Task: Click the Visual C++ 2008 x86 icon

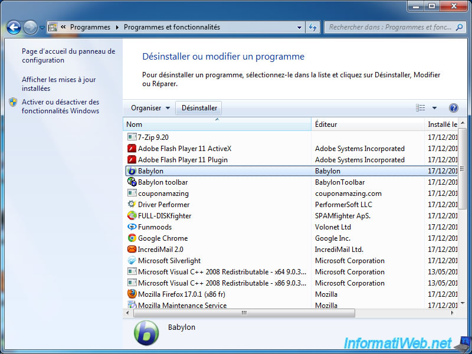Action: [132, 283]
